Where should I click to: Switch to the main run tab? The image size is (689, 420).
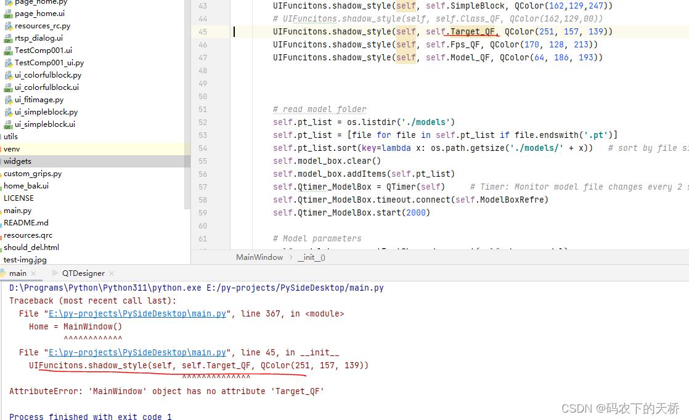tap(18, 273)
